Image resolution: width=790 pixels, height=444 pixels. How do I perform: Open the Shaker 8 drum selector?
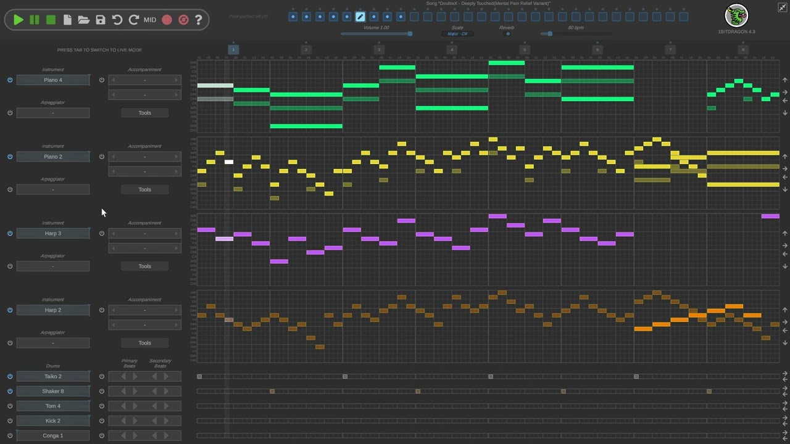click(53, 391)
